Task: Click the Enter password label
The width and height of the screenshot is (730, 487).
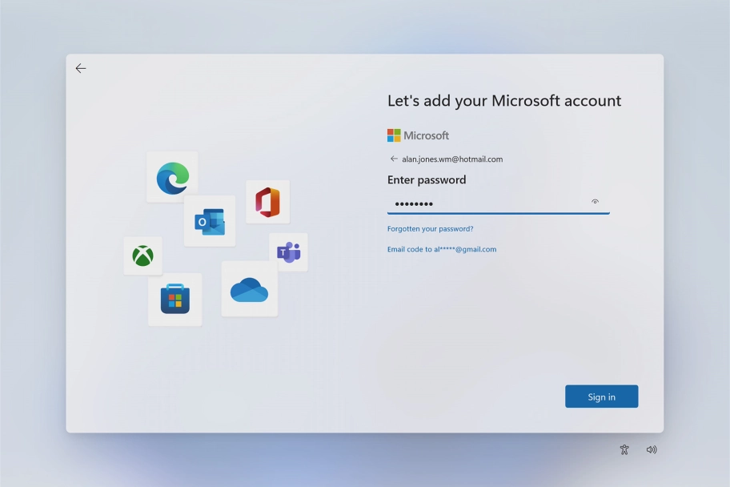Action: [x=426, y=179]
